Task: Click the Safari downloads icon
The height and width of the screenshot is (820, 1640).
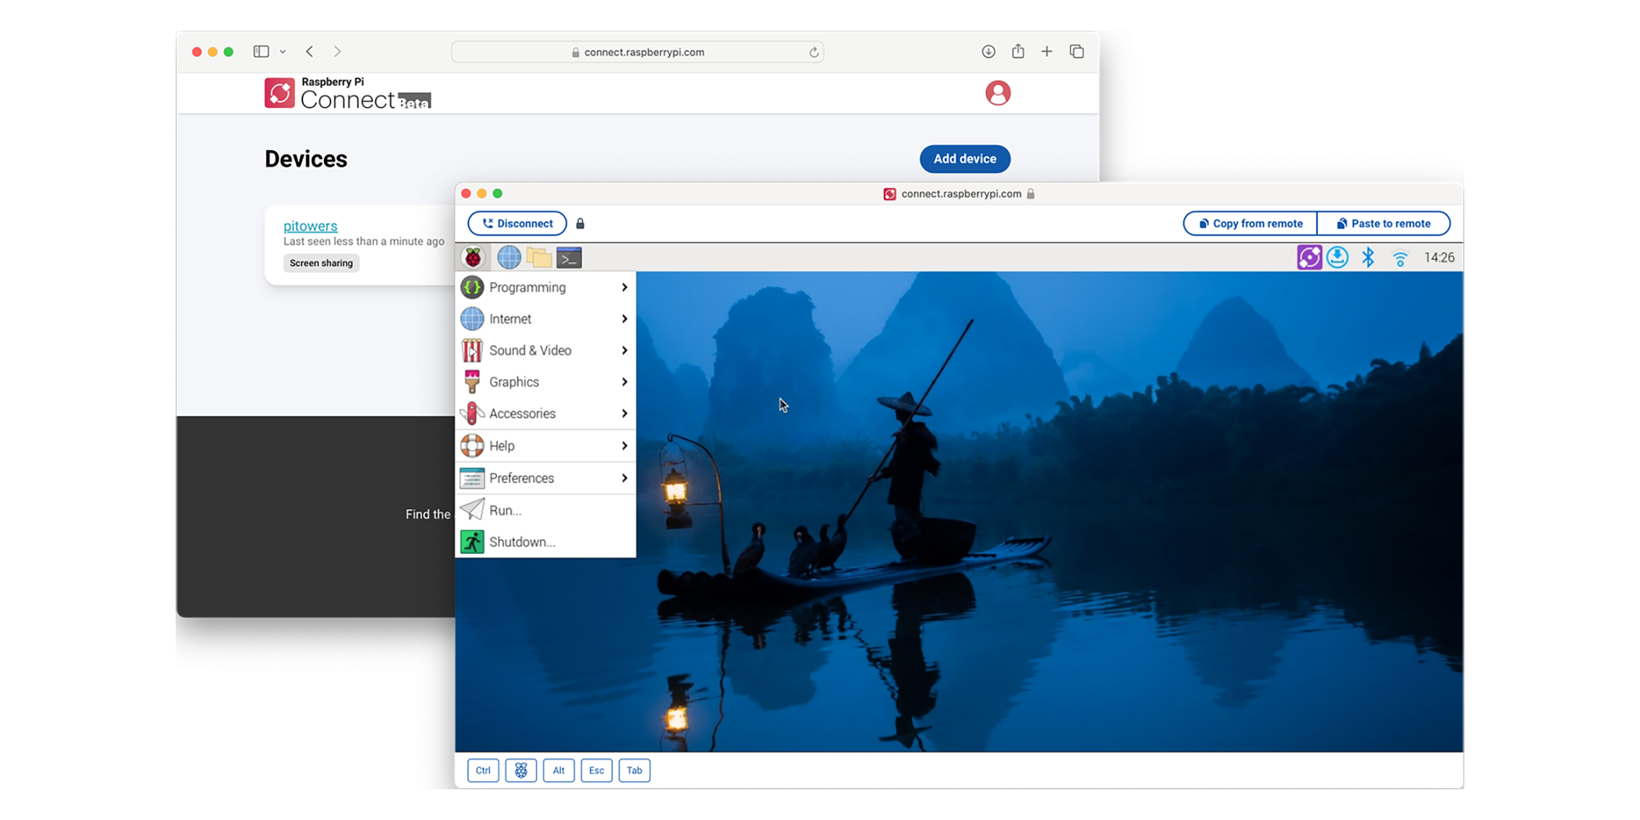Action: tap(988, 51)
